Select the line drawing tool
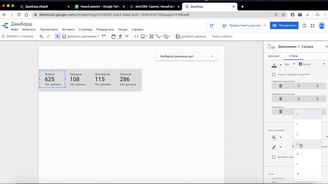 point(158,36)
